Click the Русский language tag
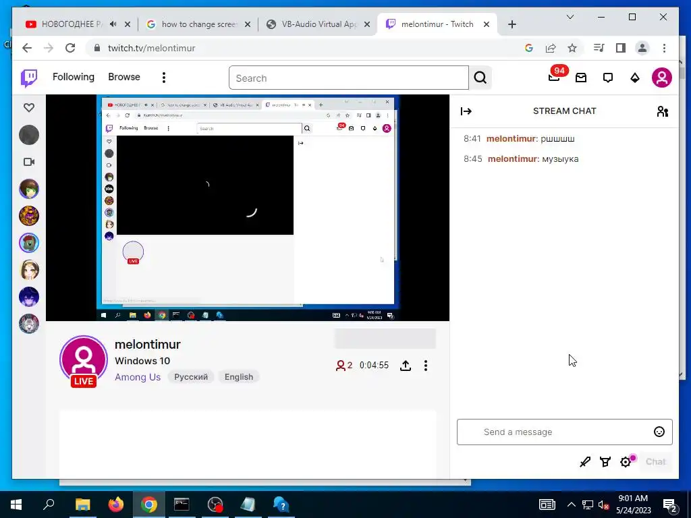Viewport: 691px width, 518px height. pos(191,377)
